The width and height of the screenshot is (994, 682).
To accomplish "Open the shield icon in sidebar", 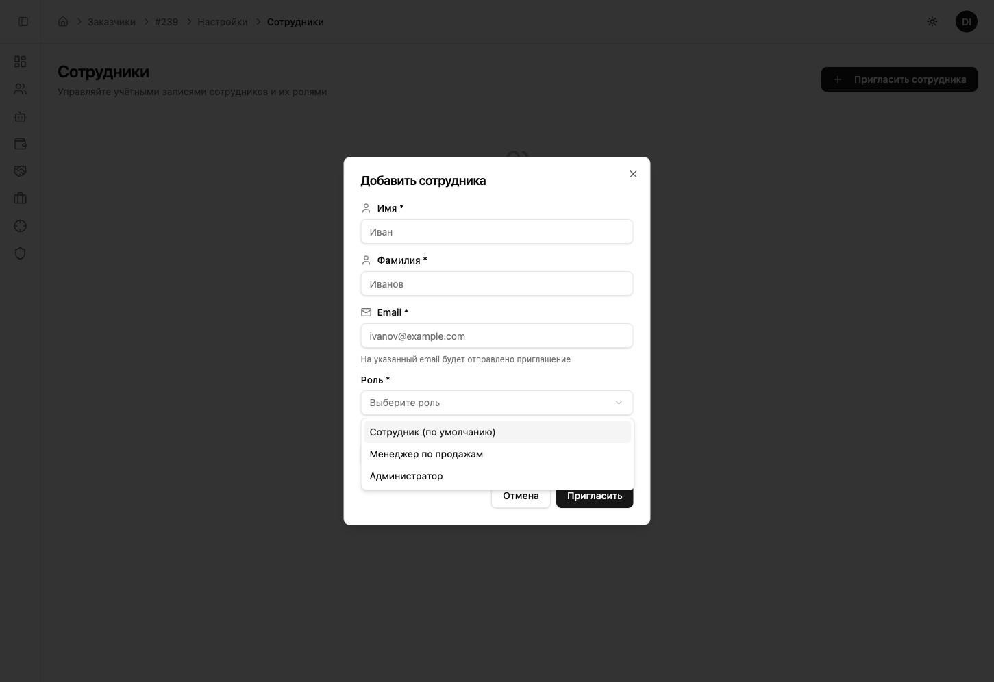I will [21, 253].
